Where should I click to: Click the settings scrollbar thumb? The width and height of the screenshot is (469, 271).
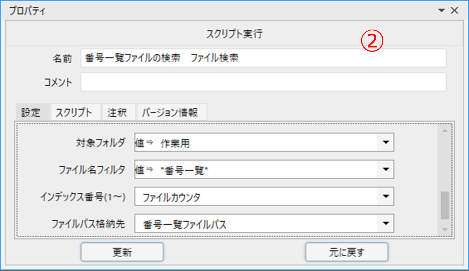click(x=445, y=205)
